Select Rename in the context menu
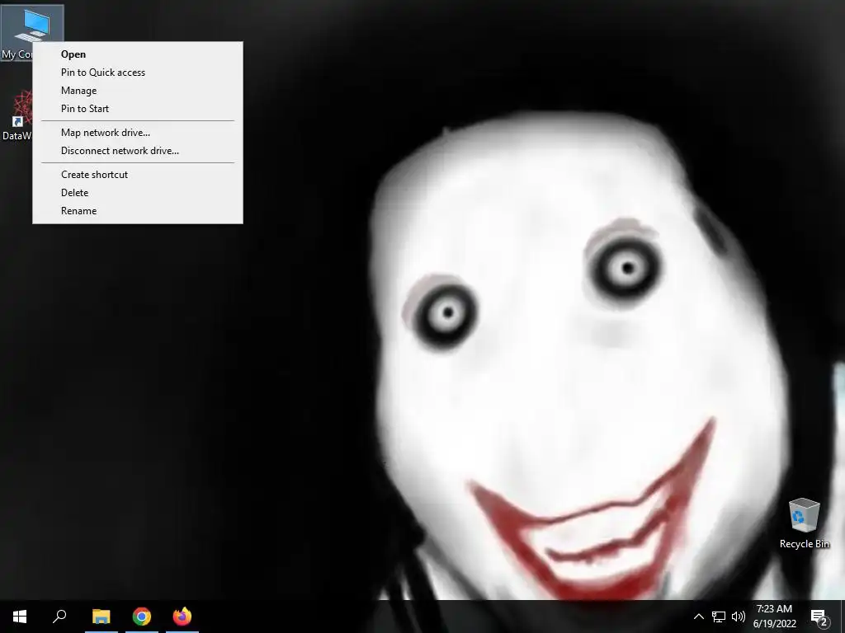Image resolution: width=845 pixels, height=633 pixels. [x=138, y=211]
